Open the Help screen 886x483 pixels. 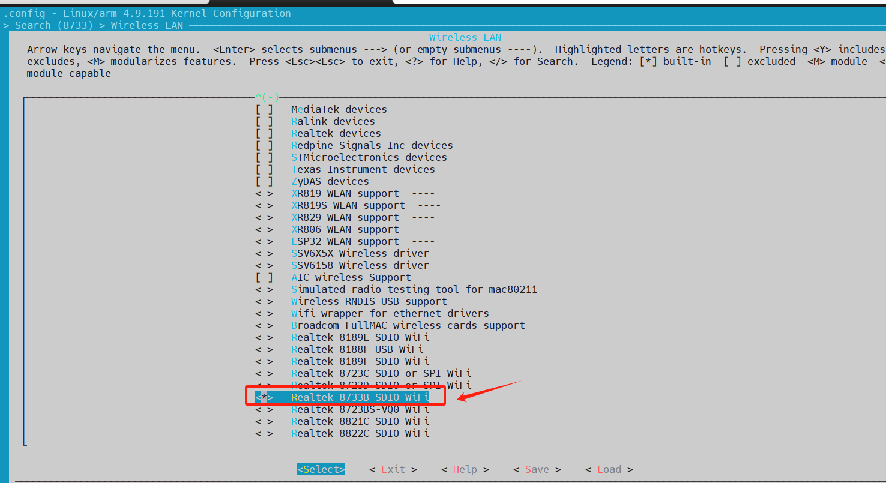(x=464, y=469)
